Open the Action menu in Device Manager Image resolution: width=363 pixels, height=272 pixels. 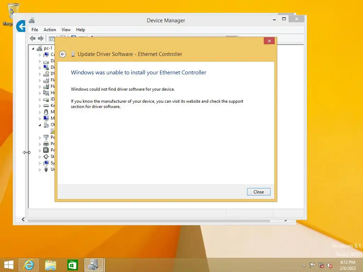pyautogui.click(x=50, y=30)
